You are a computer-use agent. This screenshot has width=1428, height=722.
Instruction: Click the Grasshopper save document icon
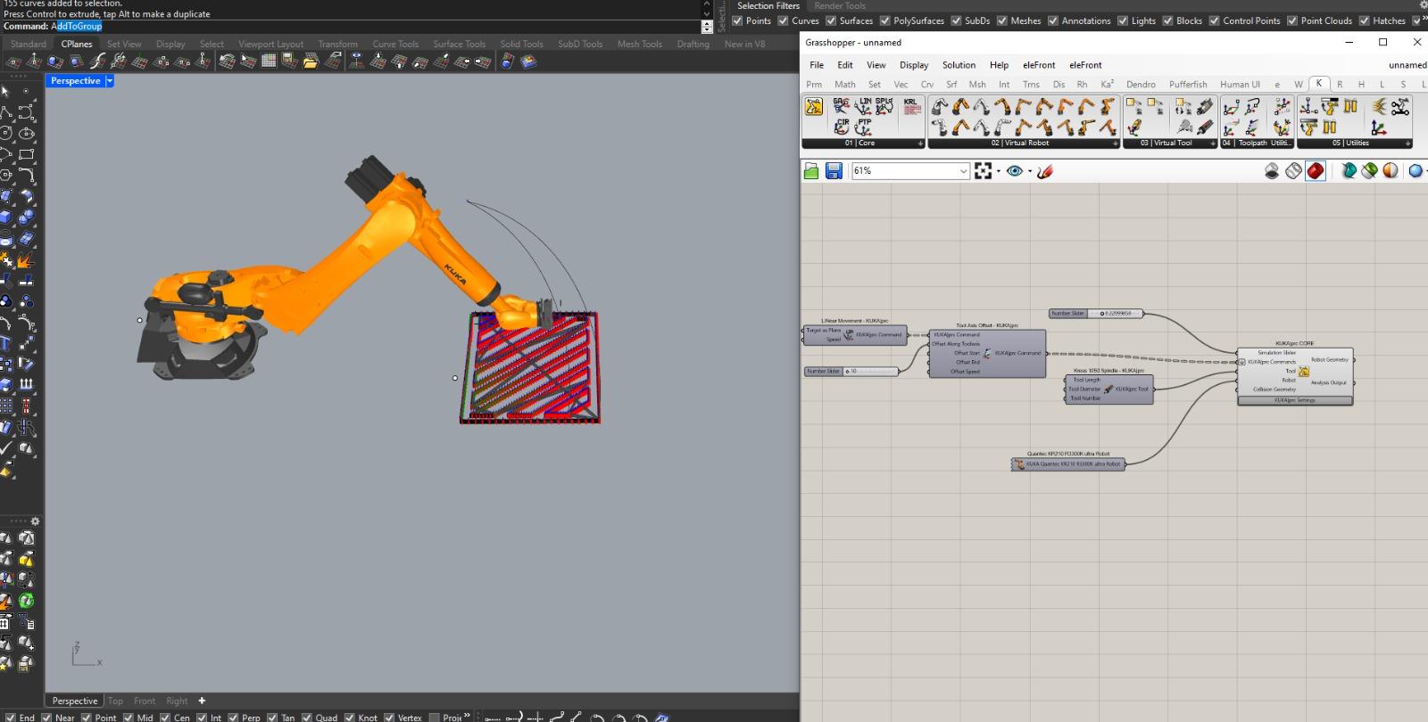[834, 171]
